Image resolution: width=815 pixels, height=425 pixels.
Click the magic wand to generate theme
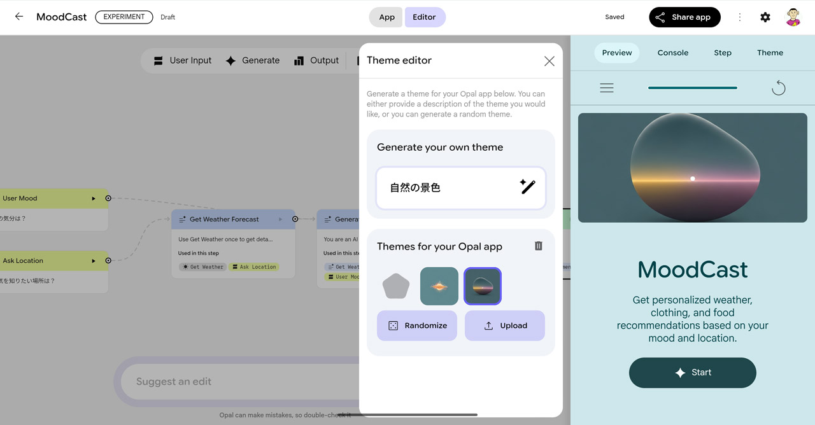(527, 188)
